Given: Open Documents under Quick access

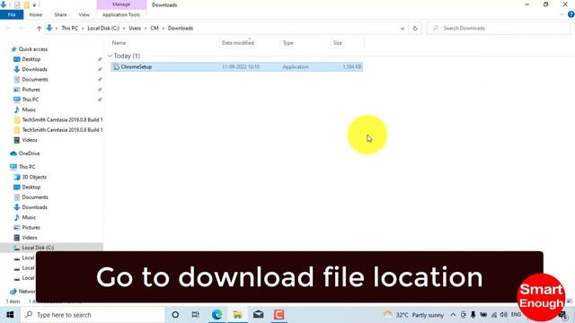Looking at the screenshot, I should click(x=35, y=80).
